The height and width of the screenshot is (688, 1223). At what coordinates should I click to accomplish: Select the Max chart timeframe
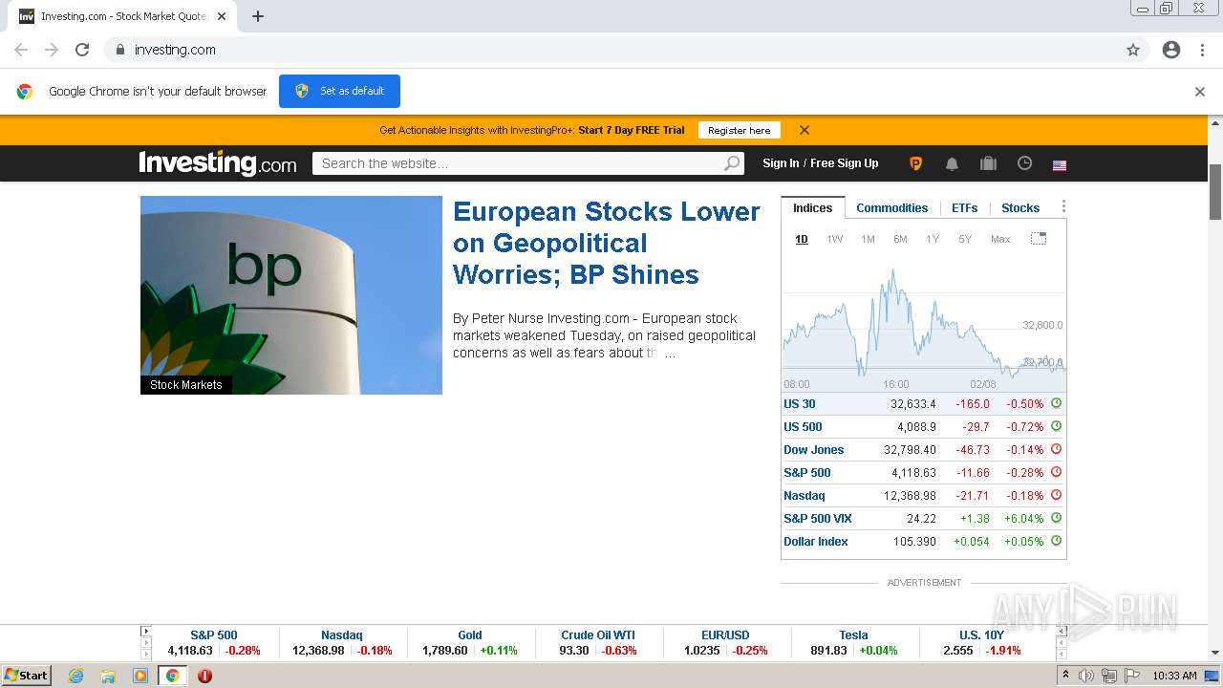pyautogui.click(x=1000, y=239)
